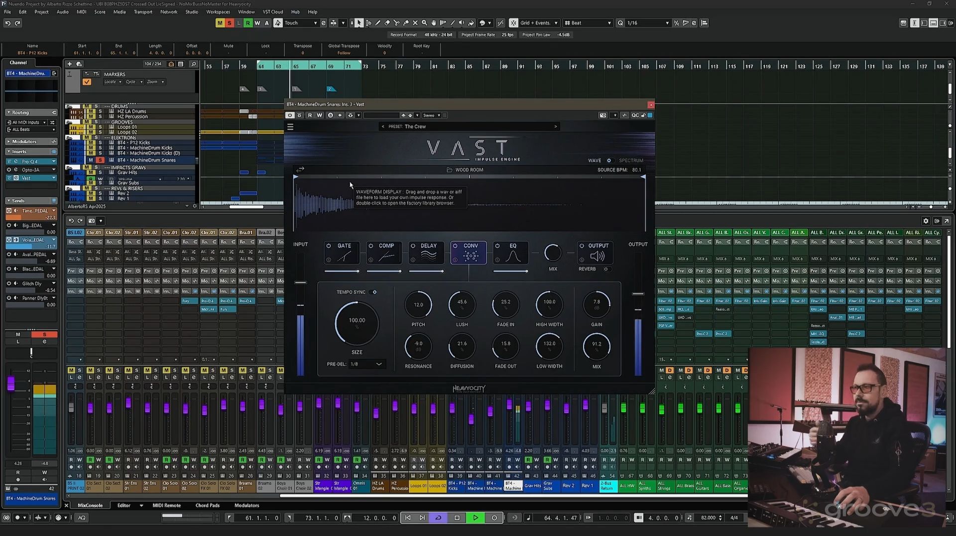Click the Gate amount slider
Image resolution: width=956 pixels, height=536 pixels.
[342, 271]
